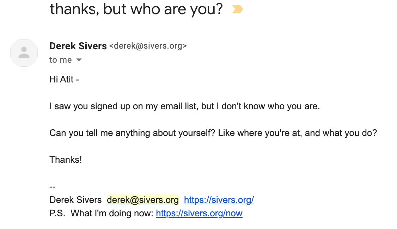
Task: Open the highlighted derek@sivers.org signature link
Action: point(143,200)
